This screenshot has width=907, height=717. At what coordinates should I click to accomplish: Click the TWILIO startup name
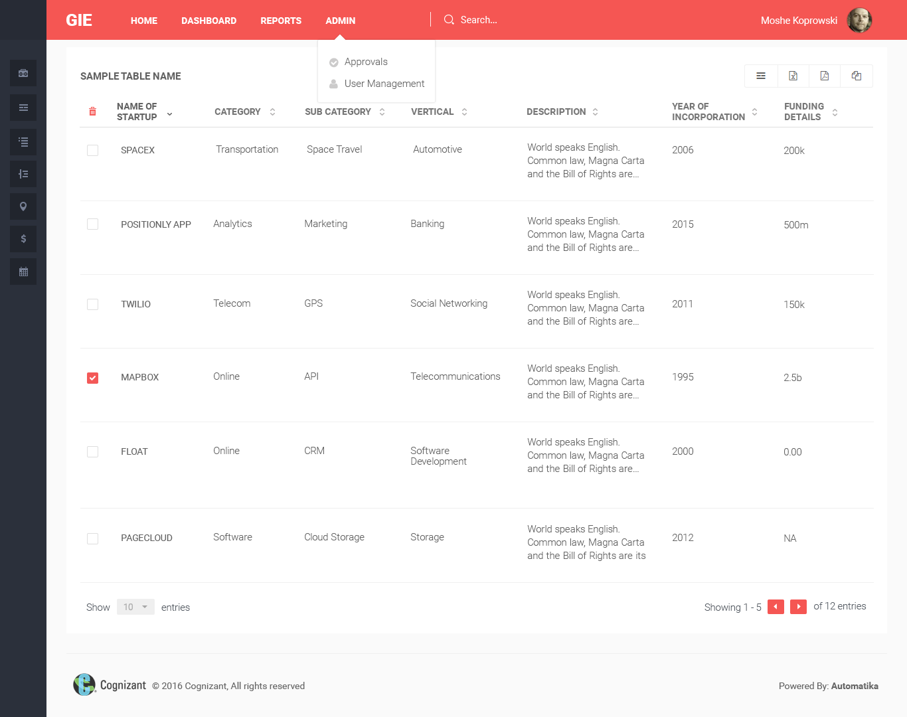click(135, 304)
